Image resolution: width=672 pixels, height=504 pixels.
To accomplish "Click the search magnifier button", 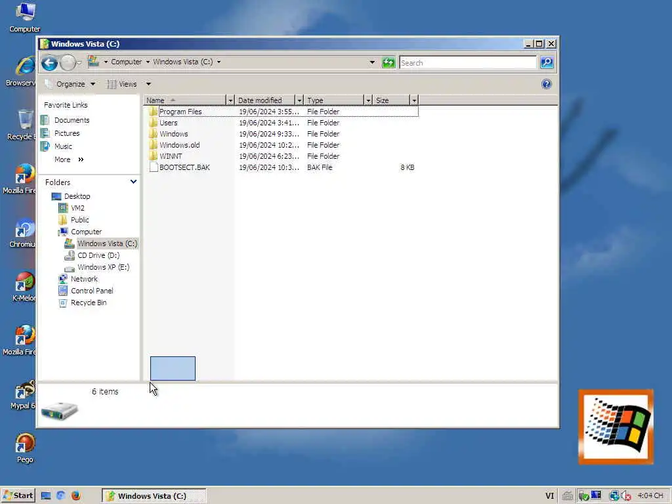I will coord(547,62).
